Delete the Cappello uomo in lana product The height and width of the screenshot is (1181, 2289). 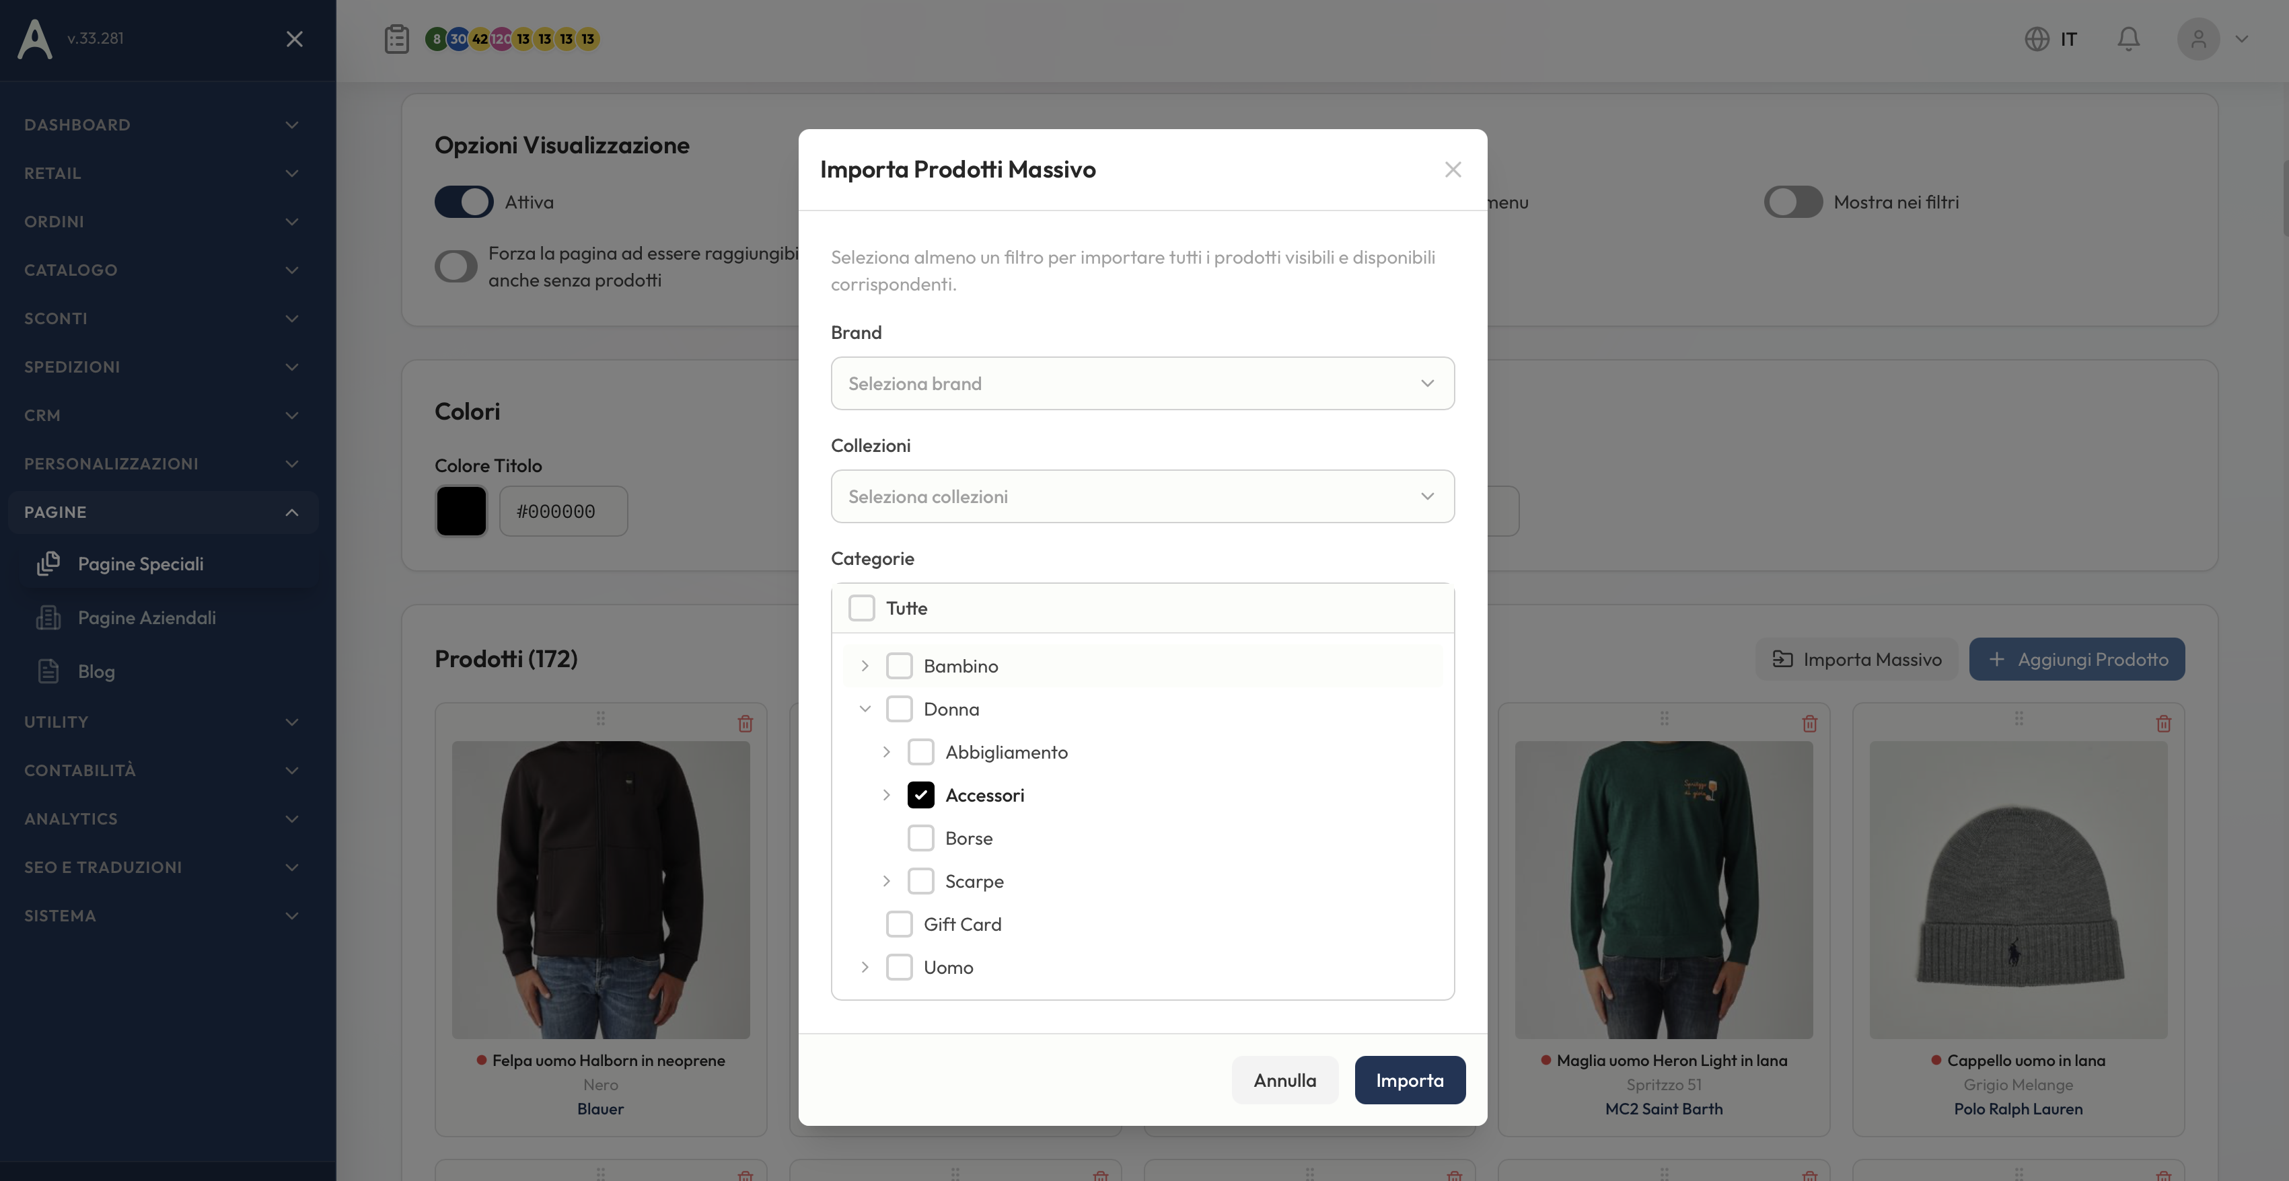(x=2164, y=723)
